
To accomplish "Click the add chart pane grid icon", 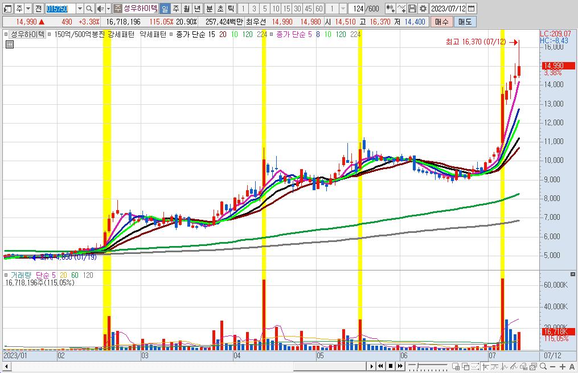I will pyautogui.click(x=456, y=367).
